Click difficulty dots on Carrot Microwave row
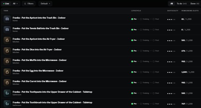201x108 pixels. tap(171, 83)
